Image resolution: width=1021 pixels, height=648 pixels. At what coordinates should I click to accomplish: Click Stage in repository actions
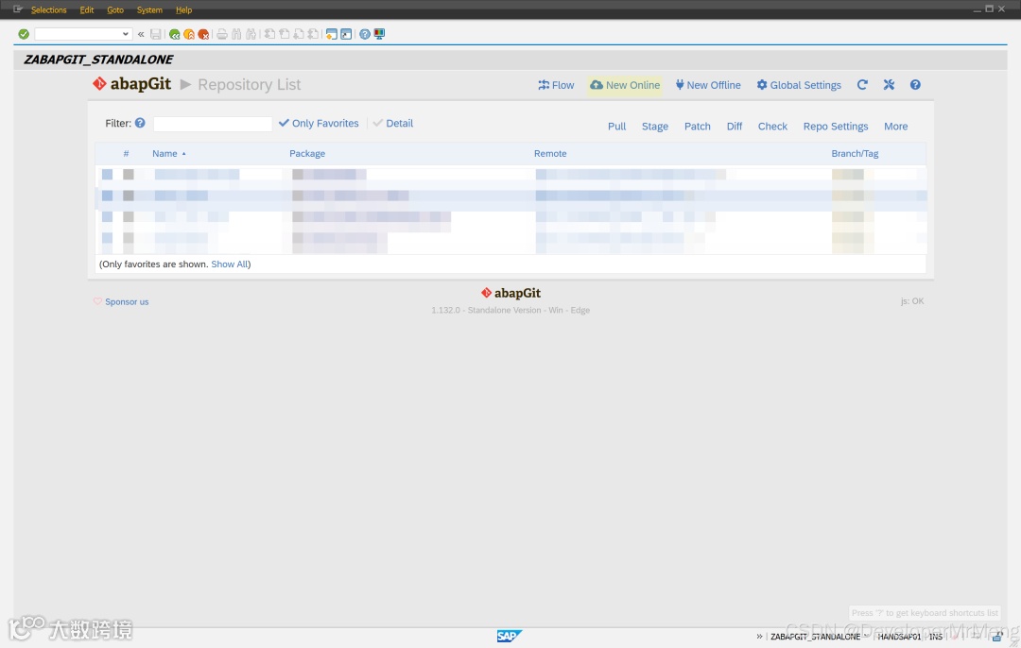point(655,127)
